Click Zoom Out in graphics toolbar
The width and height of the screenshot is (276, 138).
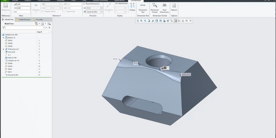(x=145, y=21)
